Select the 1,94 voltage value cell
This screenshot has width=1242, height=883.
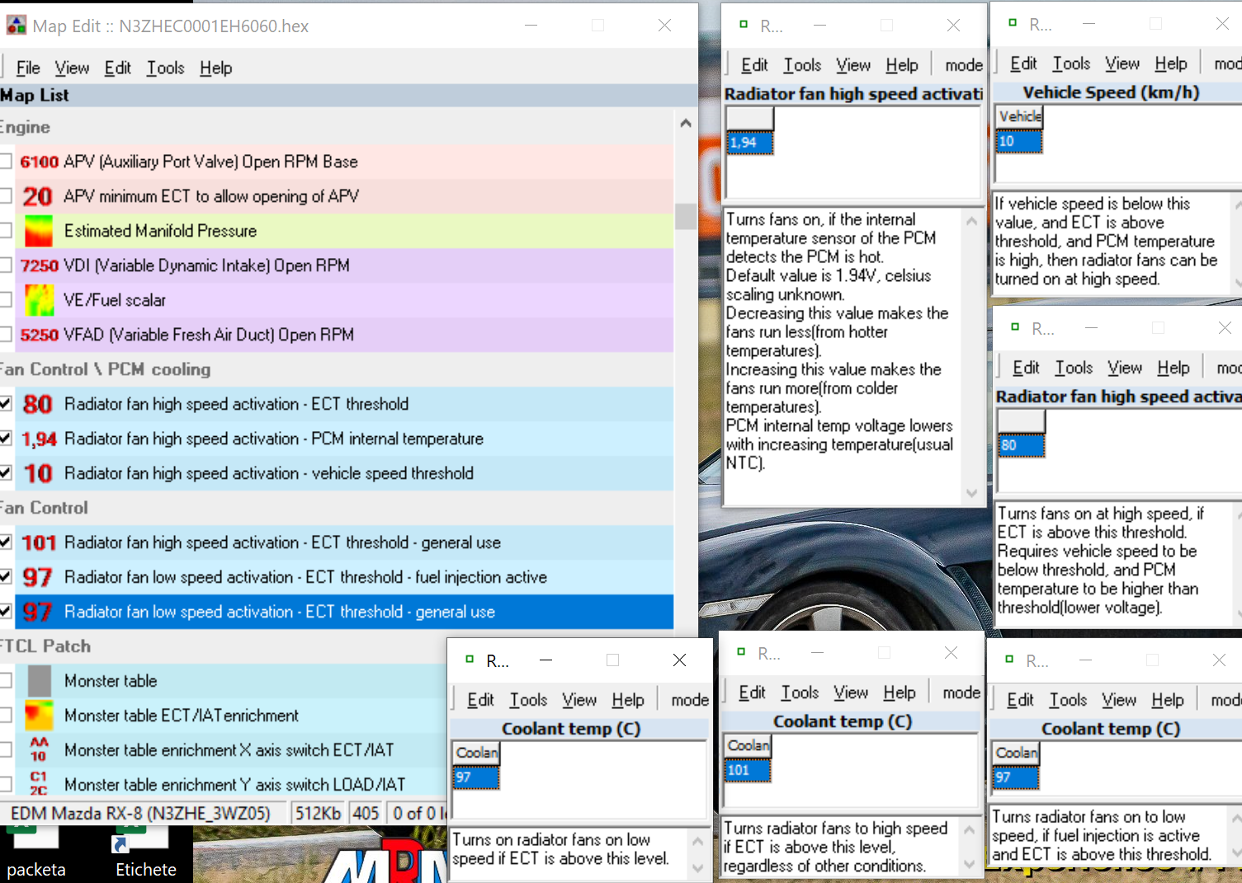tap(749, 143)
